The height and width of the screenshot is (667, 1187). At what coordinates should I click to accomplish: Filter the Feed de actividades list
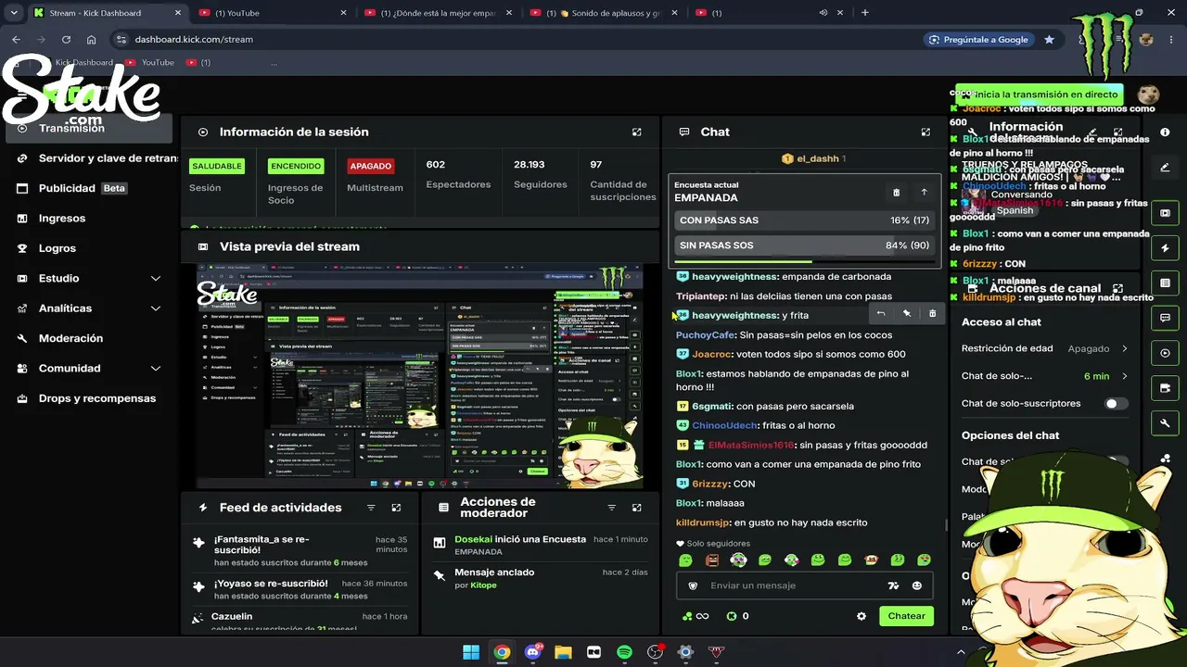(x=371, y=508)
